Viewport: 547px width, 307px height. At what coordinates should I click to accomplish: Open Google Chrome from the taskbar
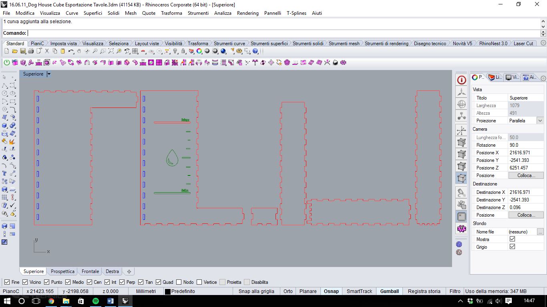(51, 301)
